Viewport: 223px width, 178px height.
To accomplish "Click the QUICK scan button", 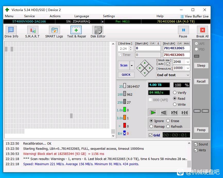I will pyautogui.click(x=126, y=75).
